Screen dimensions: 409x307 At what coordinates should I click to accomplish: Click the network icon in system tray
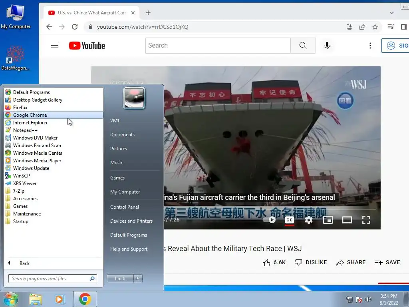[349, 299]
